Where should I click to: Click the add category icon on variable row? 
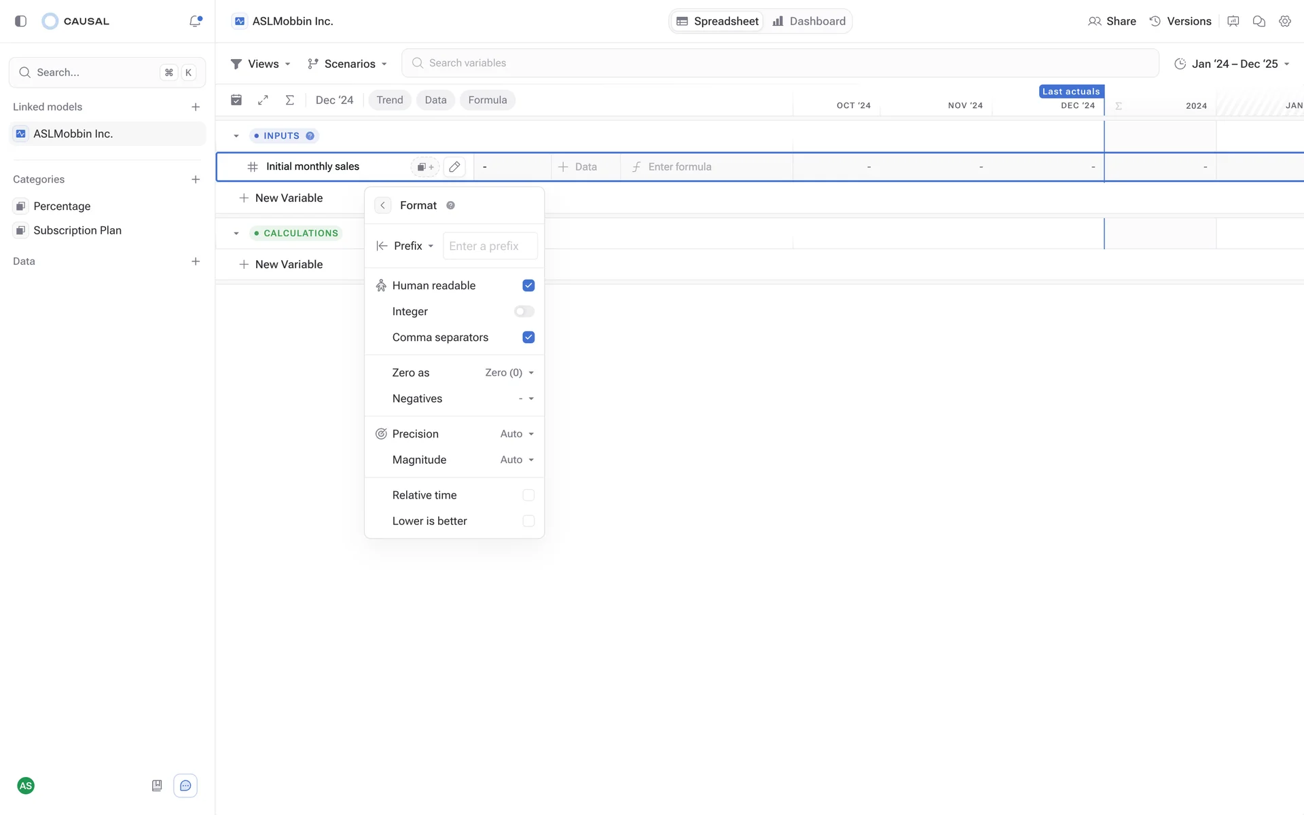coord(425,167)
